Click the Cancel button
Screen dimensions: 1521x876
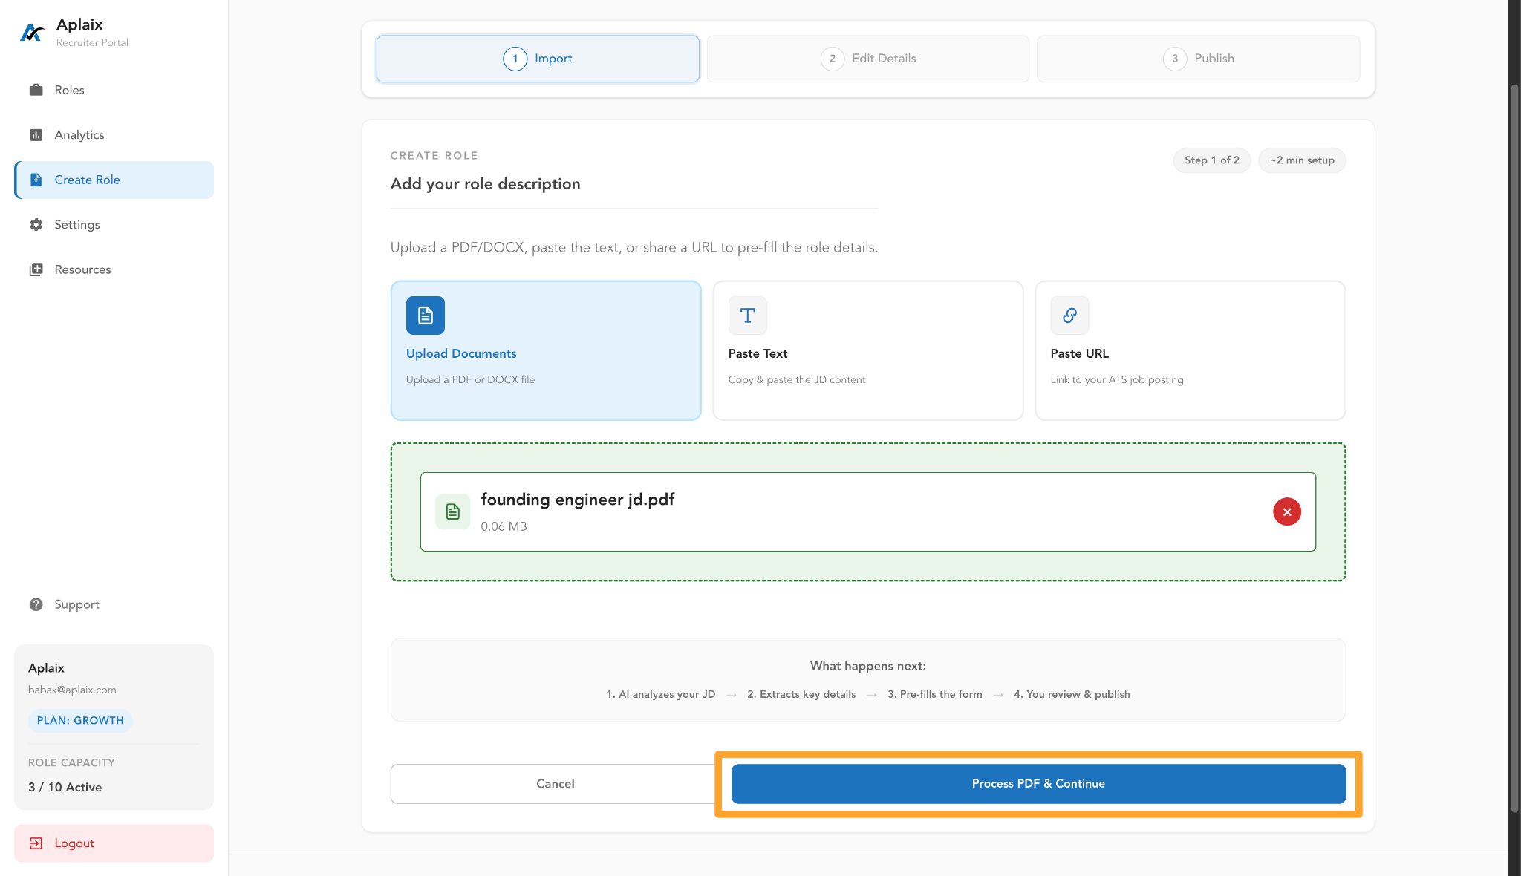555,784
